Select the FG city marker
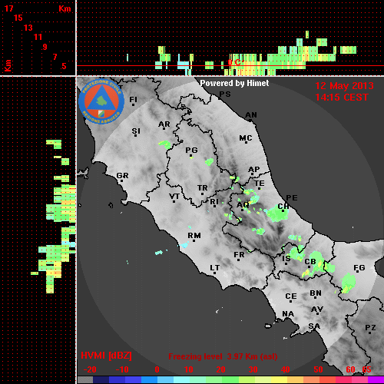384x384 pixels. (359, 273)
